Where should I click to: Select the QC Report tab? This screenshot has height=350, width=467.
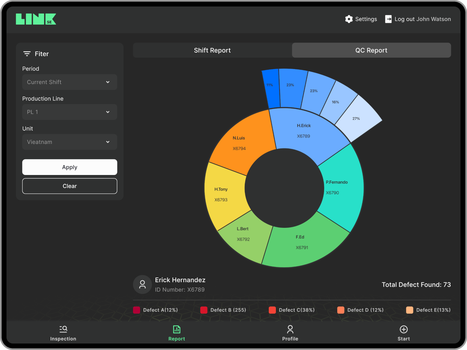coord(371,50)
